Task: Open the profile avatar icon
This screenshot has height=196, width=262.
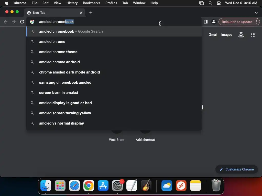Action: pos(214,22)
